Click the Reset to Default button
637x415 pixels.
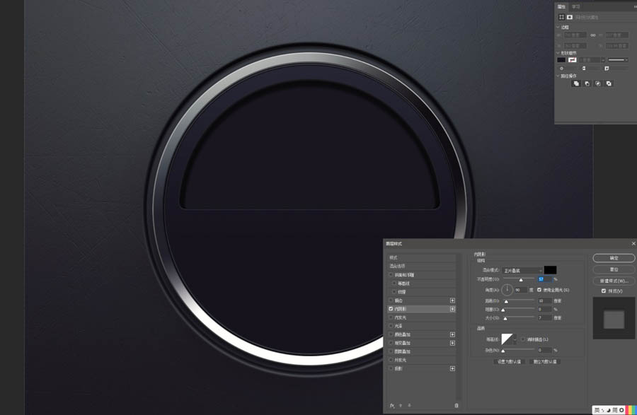pyautogui.click(x=545, y=361)
